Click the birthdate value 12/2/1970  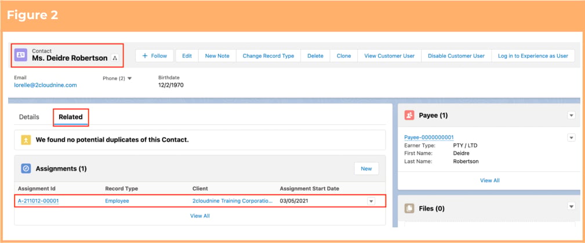[x=171, y=85]
